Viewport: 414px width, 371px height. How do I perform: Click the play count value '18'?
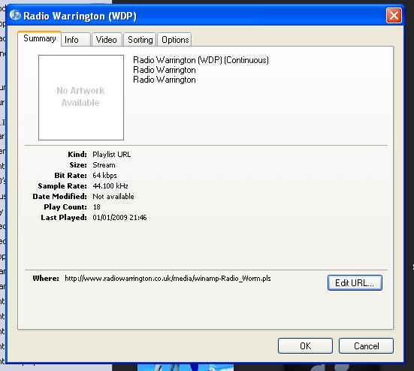tap(97, 207)
